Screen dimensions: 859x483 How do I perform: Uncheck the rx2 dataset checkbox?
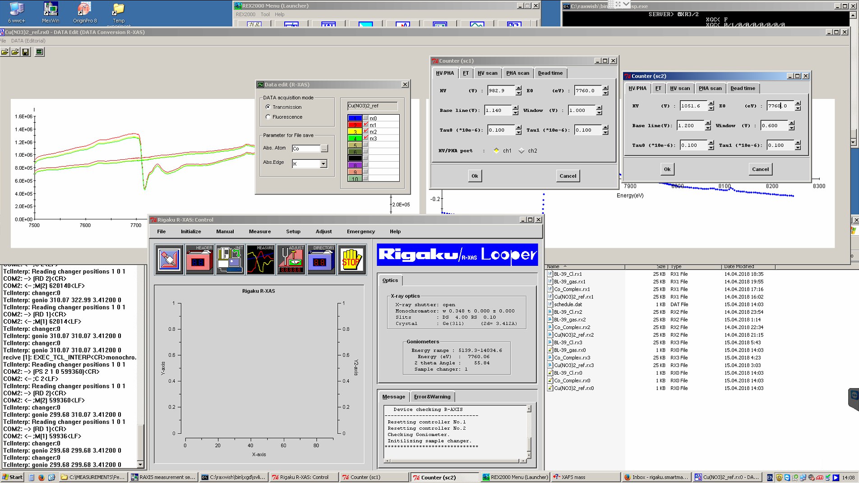click(366, 132)
